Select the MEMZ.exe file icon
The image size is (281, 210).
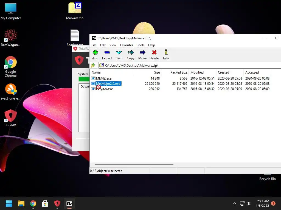pos(93,78)
